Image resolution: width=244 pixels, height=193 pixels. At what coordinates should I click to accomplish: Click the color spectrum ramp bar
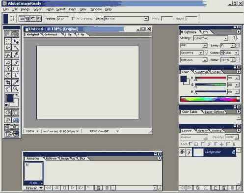[210, 99]
